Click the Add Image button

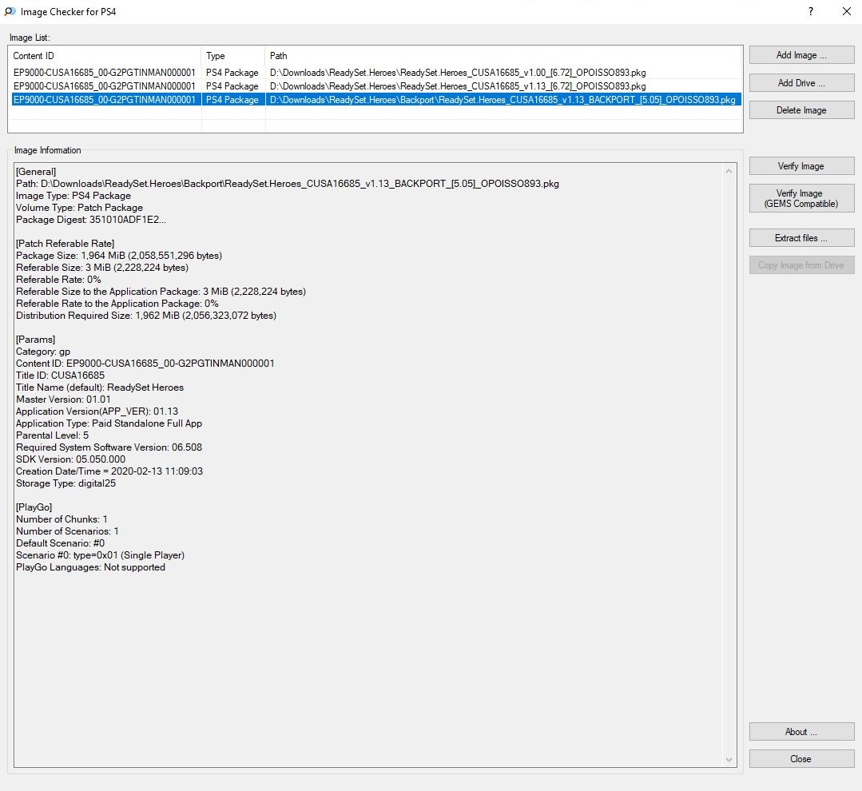pos(801,55)
